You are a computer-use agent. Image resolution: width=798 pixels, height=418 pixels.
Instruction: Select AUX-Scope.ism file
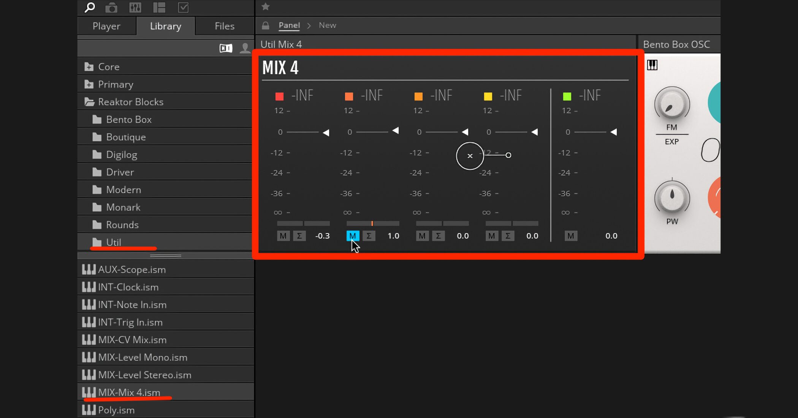(x=166, y=270)
